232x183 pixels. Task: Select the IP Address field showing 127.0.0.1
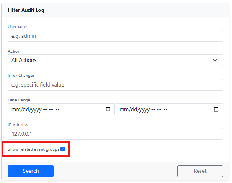tap(115, 134)
